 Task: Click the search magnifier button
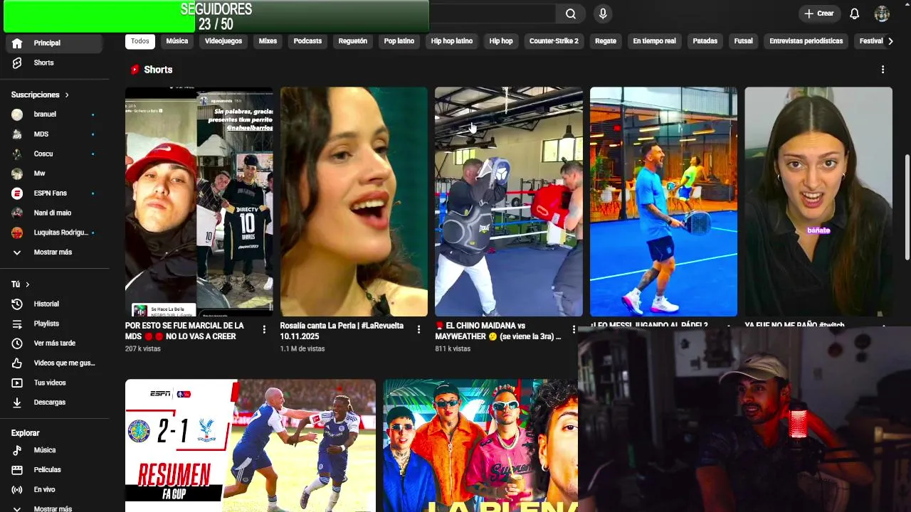(571, 14)
